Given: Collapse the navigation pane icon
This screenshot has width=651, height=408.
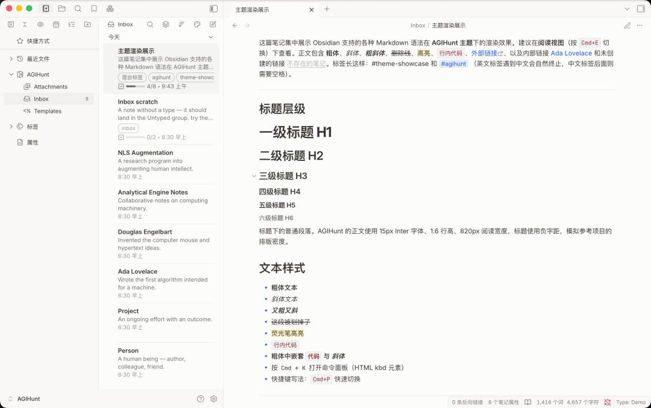Looking at the screenshot, I should click(11, 25).
